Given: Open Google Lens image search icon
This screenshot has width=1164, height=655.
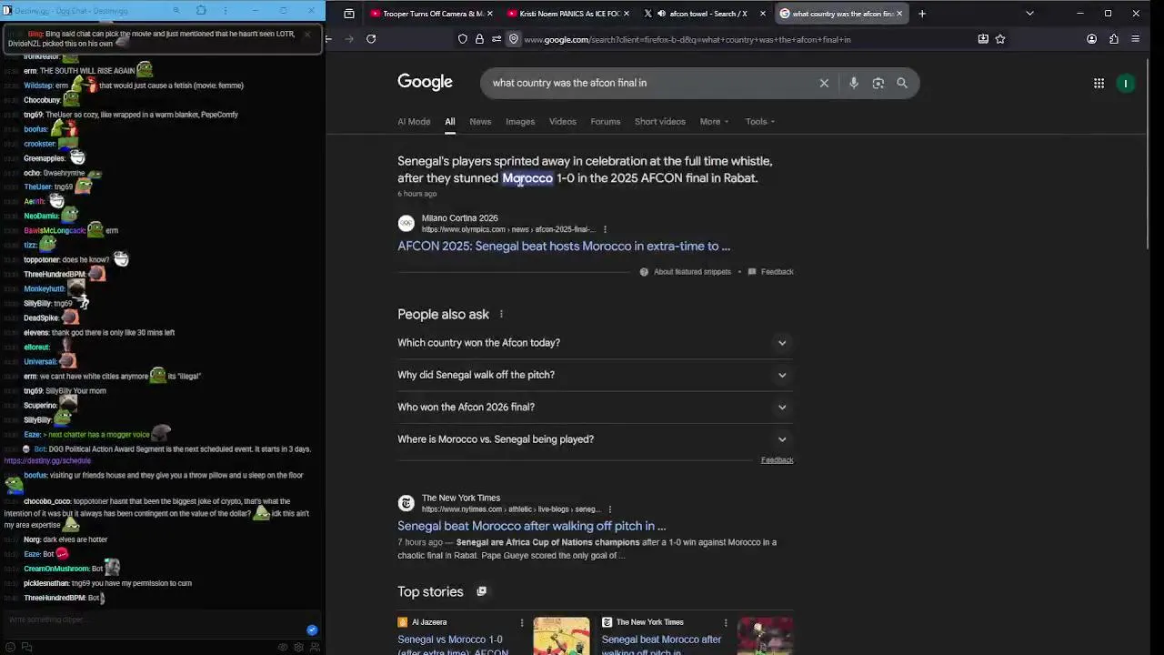Looking at the screenshot, I should (878, 83).
